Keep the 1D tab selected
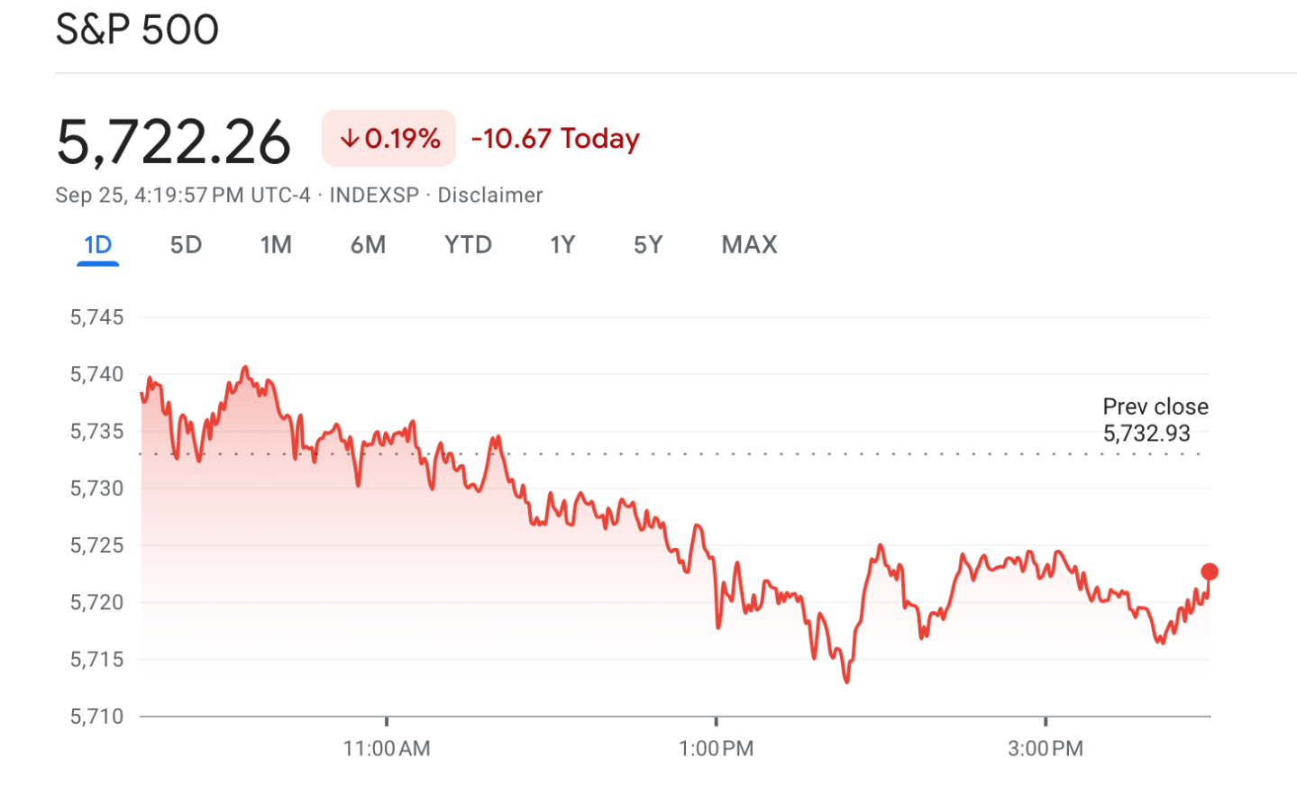This screenshot has height=786, width=1297. coord(98,244)
